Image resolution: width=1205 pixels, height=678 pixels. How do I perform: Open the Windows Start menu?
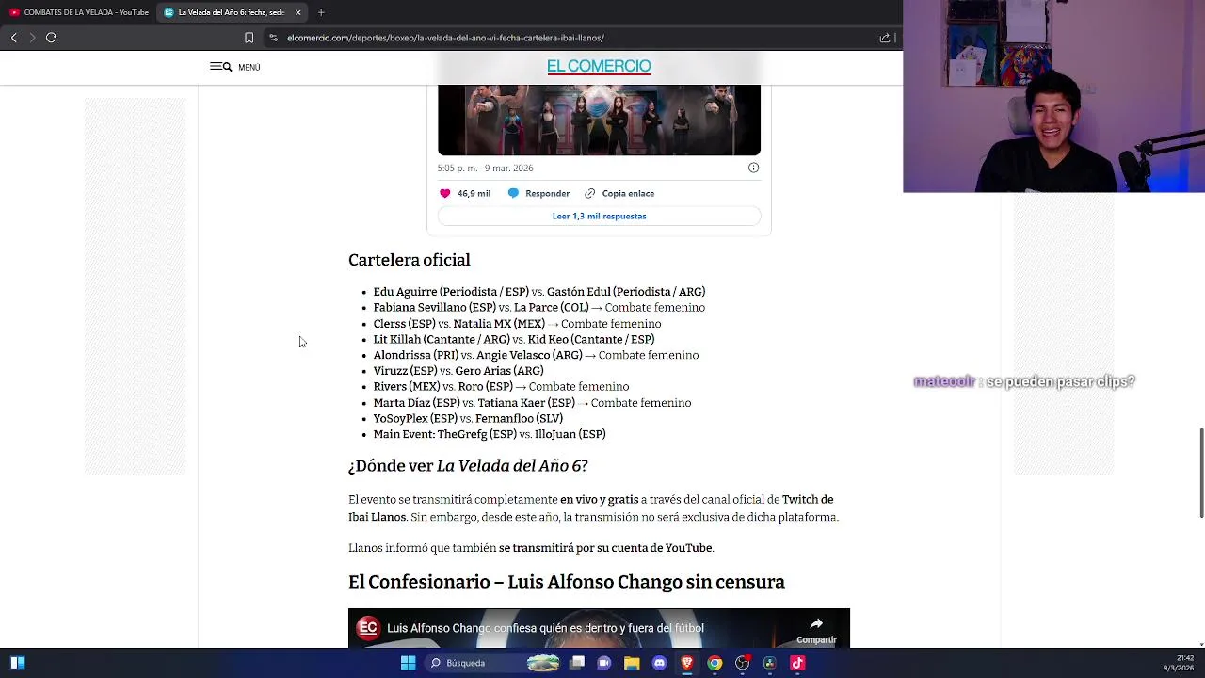[x=408, y=663]
